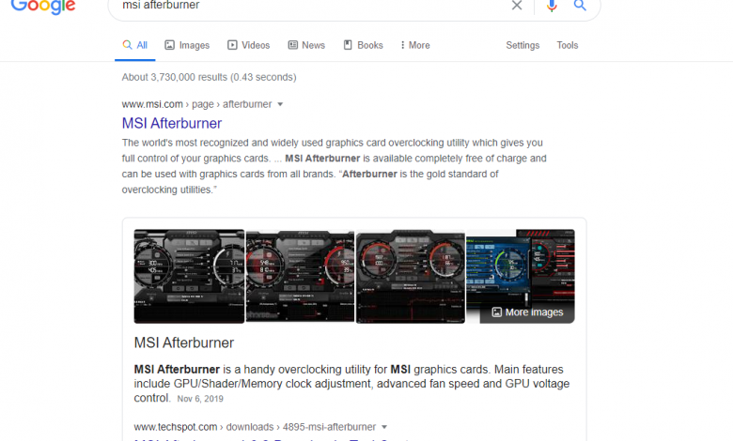Submit search with the magnifier icon
The width and height of the screenshot is (733, 441).
tap(580, 6)
